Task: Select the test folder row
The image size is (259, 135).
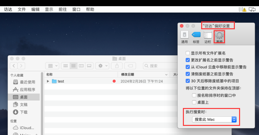Action: coord(111,81)
